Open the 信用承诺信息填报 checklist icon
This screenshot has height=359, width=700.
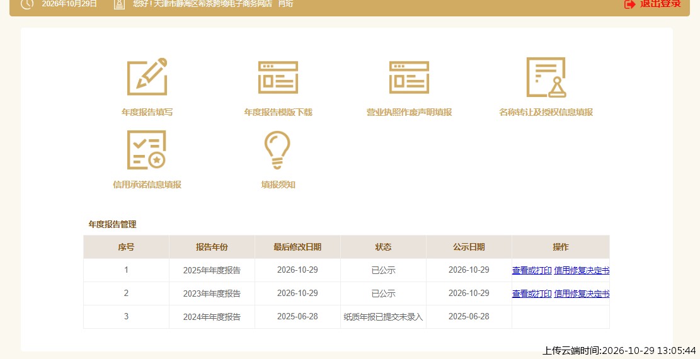146,150
